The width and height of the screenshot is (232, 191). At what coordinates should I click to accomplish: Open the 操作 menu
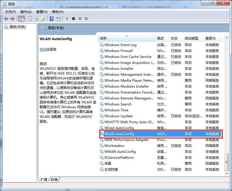click(x=26, y=12)
